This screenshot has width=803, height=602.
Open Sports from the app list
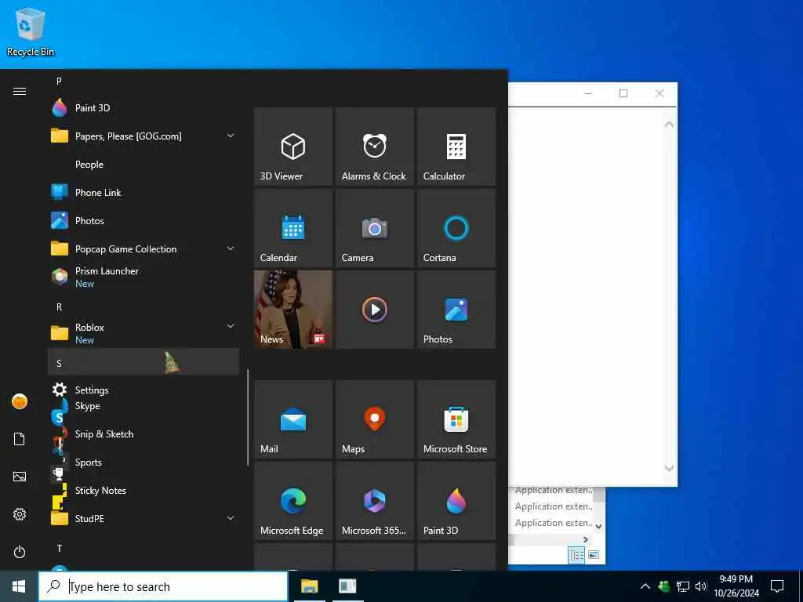coord(144,462)
